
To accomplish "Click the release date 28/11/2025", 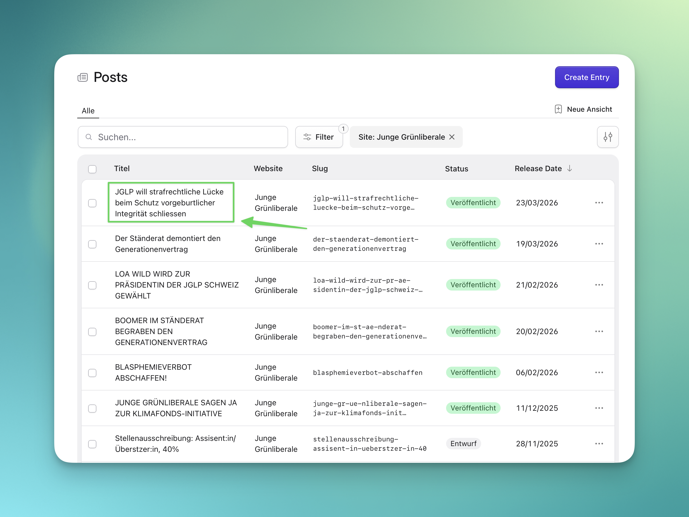I will pos(537,444).
